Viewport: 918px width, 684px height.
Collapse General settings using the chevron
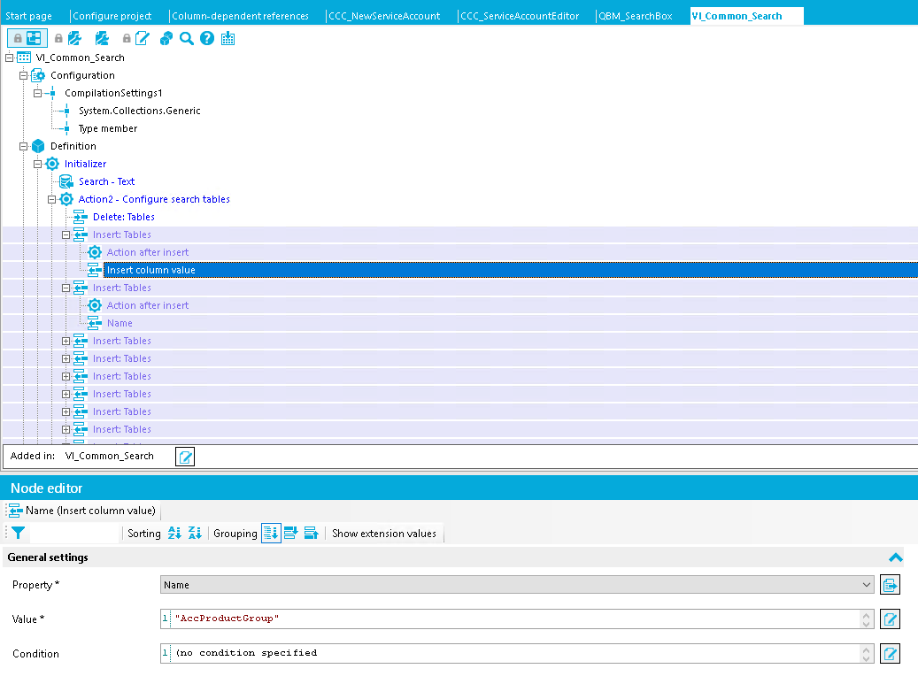tap(896, 557)
